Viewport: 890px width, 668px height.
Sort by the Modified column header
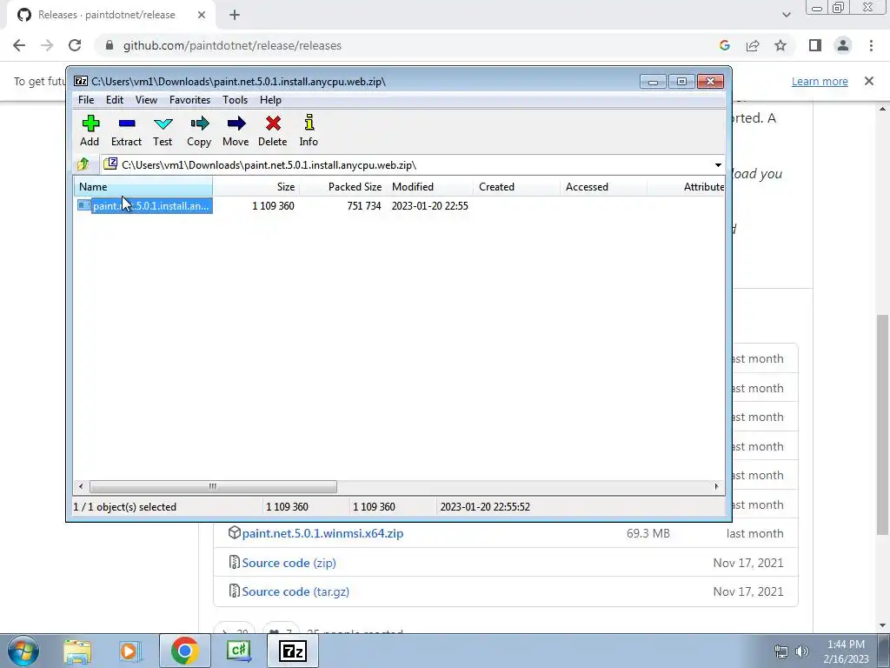[429, 187]
